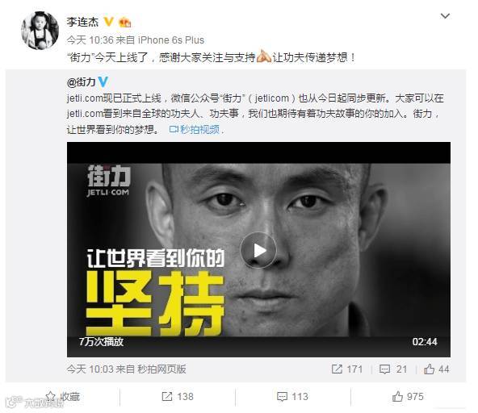
Task: Open the 秒拍网页版 source link
Action: [161, 369]
